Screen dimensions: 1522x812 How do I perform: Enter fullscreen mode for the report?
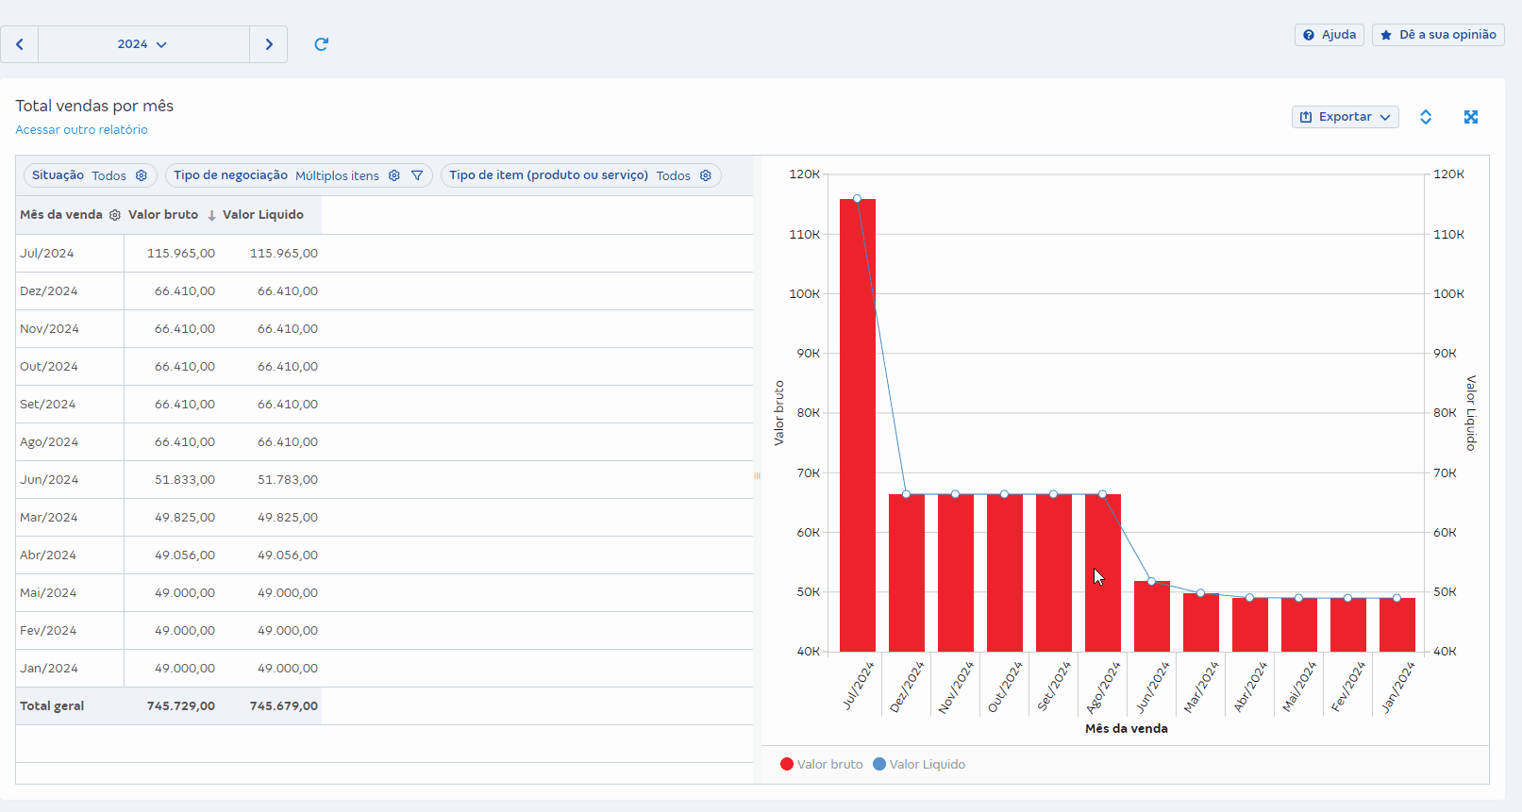(1470, 117)
